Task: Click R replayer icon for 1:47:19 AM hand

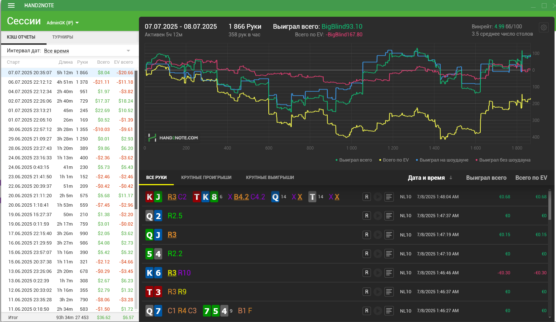Action: tap(367, 235)
